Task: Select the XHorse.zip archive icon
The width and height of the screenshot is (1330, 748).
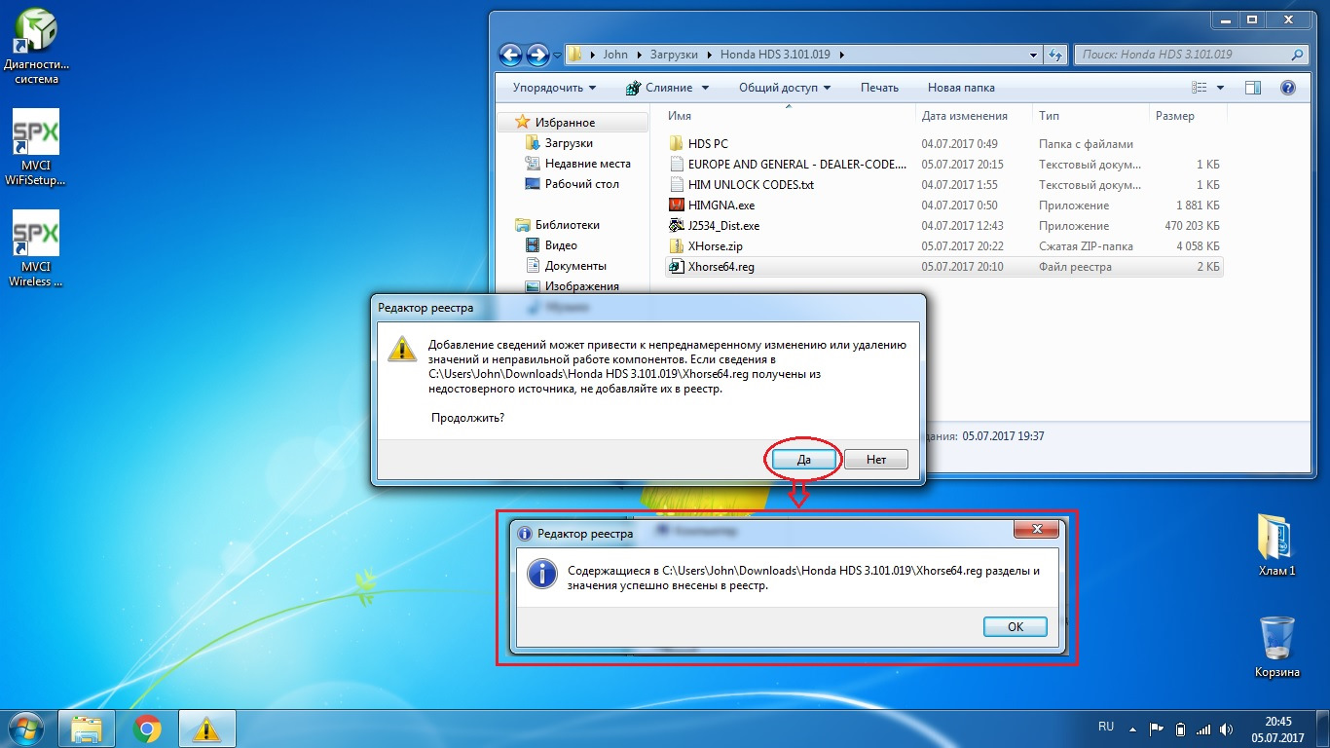Action: click(678, 245)
